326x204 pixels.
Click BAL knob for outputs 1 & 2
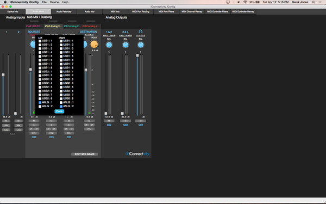[x=109, y=45]
